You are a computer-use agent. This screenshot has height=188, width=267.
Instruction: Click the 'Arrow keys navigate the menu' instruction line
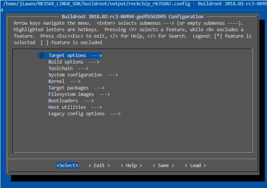[129, 23]
